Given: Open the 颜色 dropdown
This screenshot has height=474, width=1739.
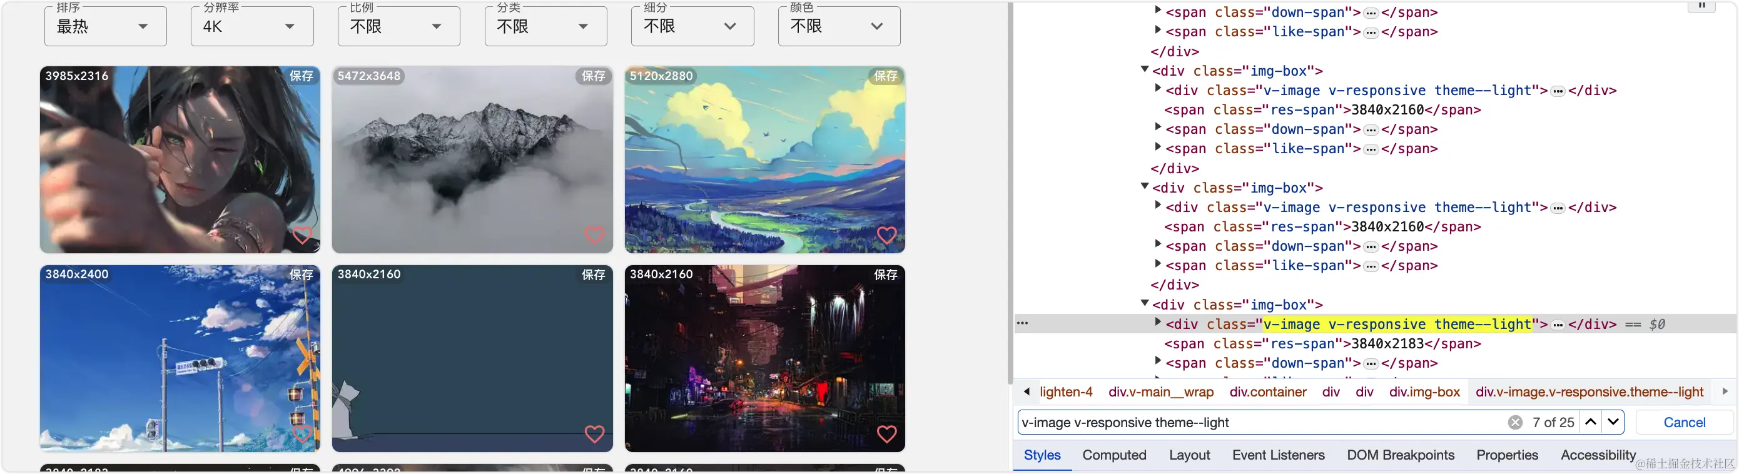Looking at the screenshot, I should pos(839,26).
